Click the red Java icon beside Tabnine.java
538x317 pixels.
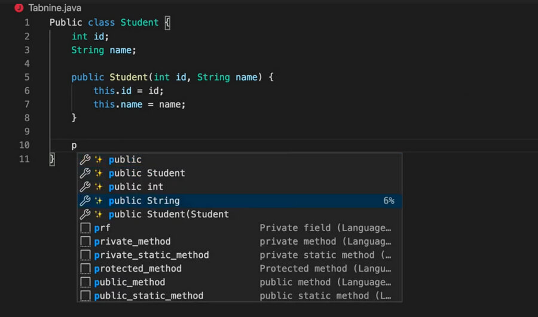(19, 8)
